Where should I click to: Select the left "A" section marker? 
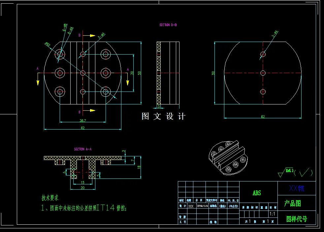pyautogui.click(x=37, y=68)
